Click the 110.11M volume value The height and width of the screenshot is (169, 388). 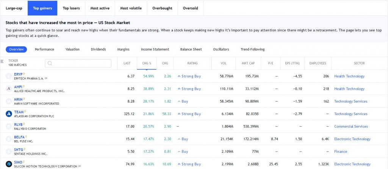pos(227,89)
